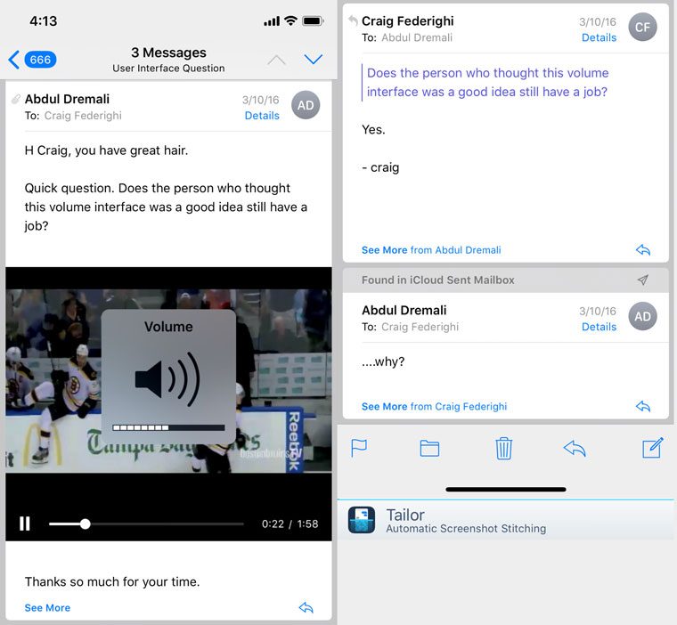Tap the Tailor app icon
677x625 pixels.
tap(362, 520)
